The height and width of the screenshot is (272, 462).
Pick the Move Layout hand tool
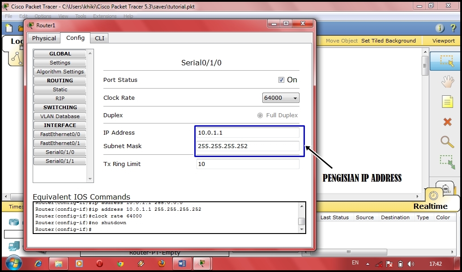(447, 81)
